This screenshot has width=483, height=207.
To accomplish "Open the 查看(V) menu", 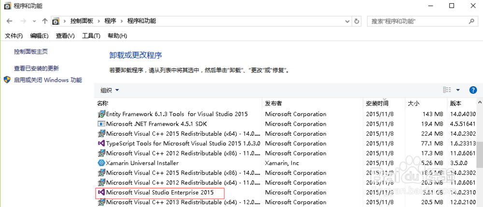I will coord(65,36).
